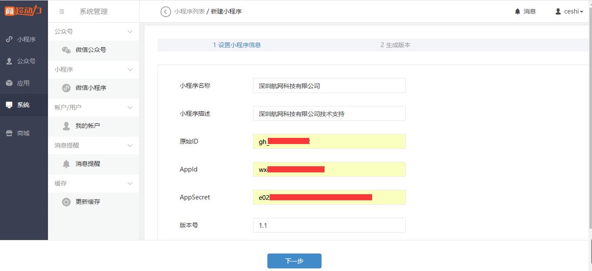Collapse the 小程序 section chevron
Viewport: 592px width, 271px height.
tap(130, 69)
